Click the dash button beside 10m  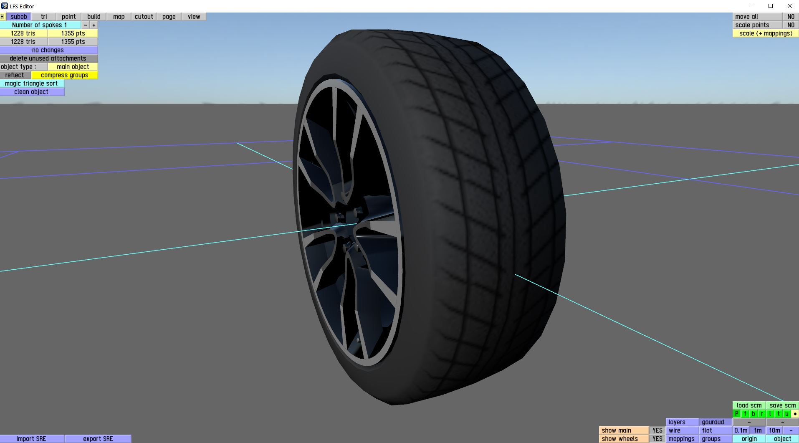click(791, 430)
